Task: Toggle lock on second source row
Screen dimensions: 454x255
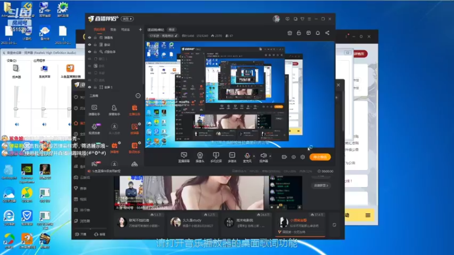Action: coord(95,45)
